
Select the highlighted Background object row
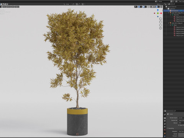174,11
